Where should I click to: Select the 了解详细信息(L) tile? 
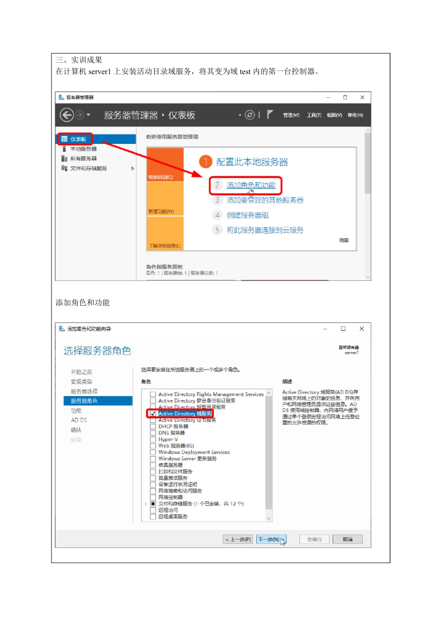(x=165, y=233)
